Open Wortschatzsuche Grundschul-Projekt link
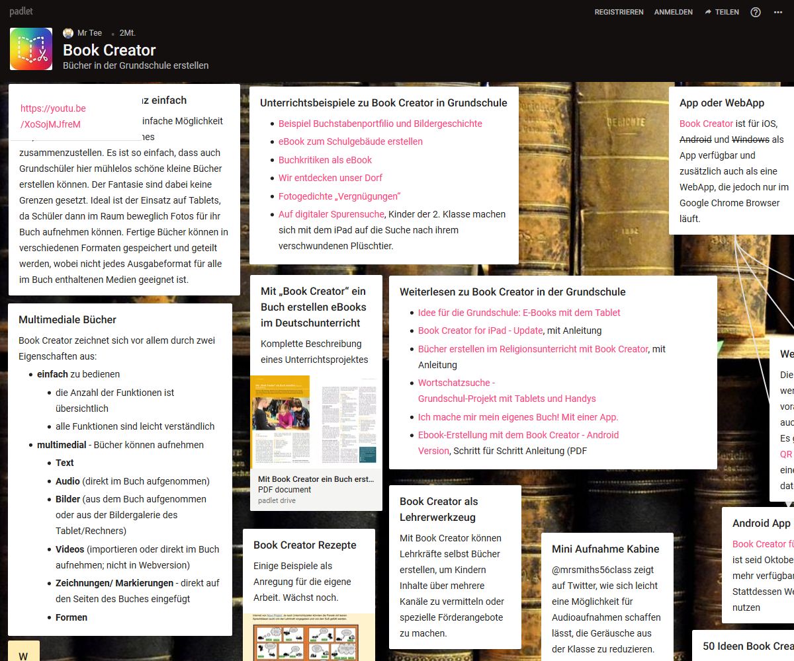Screen dimensions: 794x661 (x=507, y=391)
